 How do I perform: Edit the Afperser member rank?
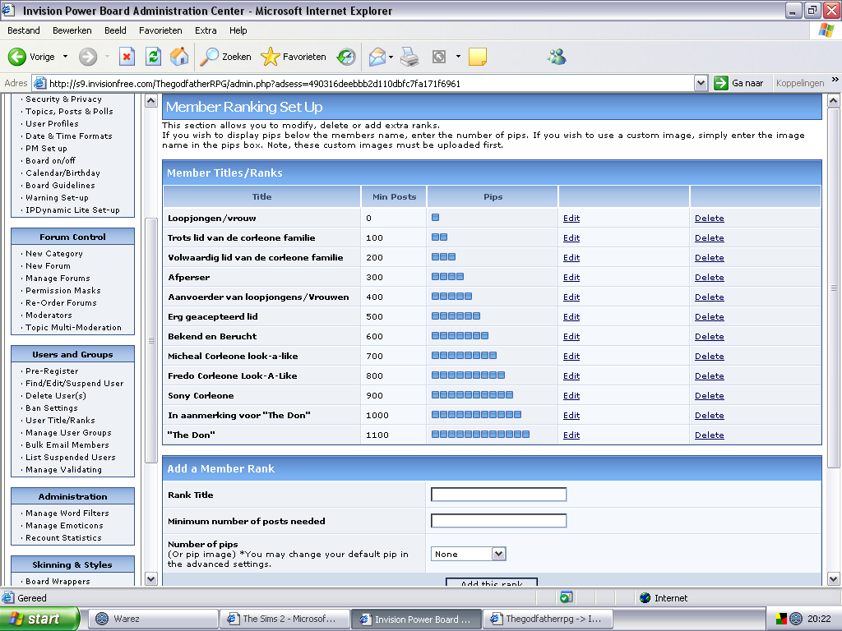pos(571,277)
